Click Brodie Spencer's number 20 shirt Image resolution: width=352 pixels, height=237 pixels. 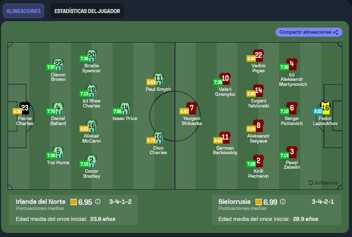pyautogui.click(x=91, y=56)
